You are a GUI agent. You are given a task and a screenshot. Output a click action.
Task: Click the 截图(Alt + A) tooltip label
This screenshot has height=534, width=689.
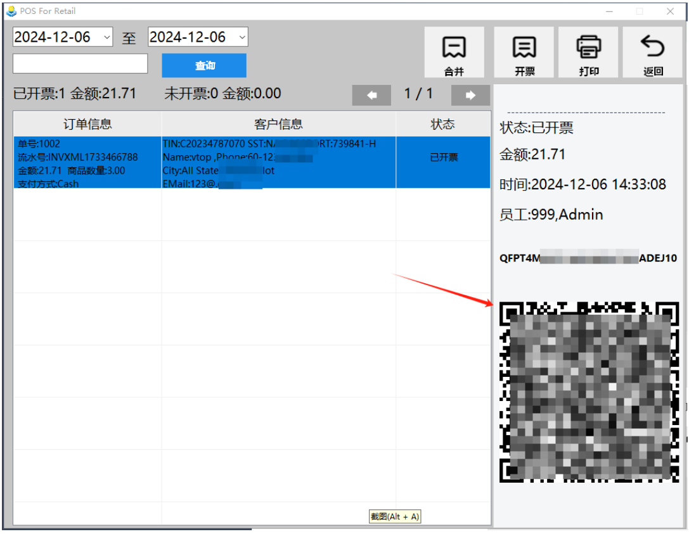point(395,516)
